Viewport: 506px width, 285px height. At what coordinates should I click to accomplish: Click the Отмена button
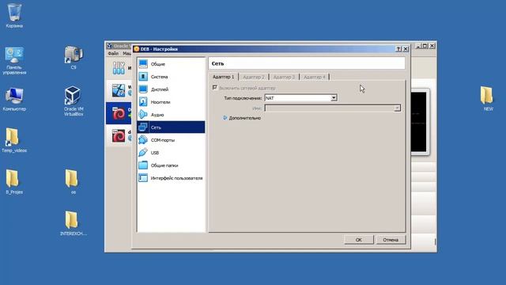391,240
